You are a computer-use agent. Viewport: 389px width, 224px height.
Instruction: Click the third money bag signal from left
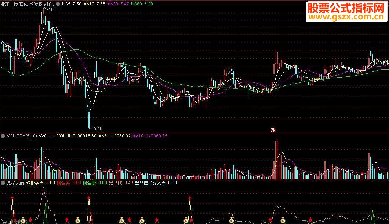[121, 220]
